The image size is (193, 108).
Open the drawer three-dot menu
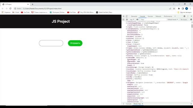(x=123, y=104)
